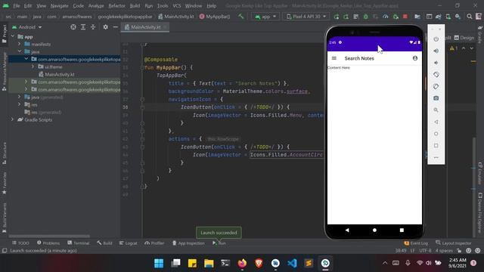
Task: Open Project panel settings gear
Action: [x=106, y=27]
